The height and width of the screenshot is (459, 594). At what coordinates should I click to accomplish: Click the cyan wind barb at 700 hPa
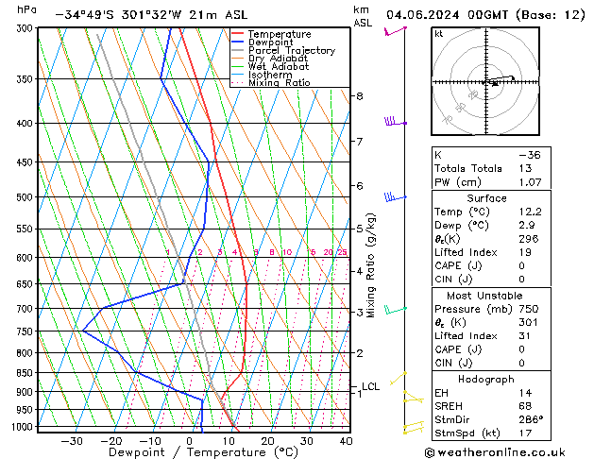(x=395, y=309)
